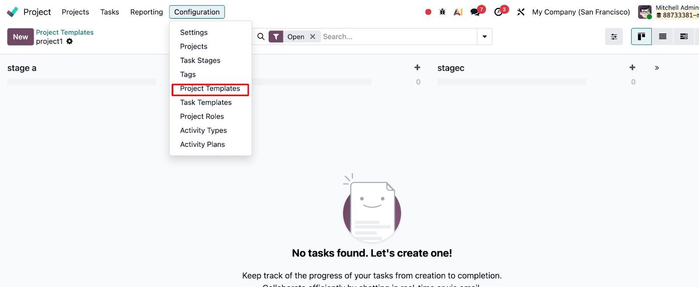Image resolution: width=699 pixels, height=287 pixels.
Task: Click the Project app logo icon
Action: coord(13,12)
